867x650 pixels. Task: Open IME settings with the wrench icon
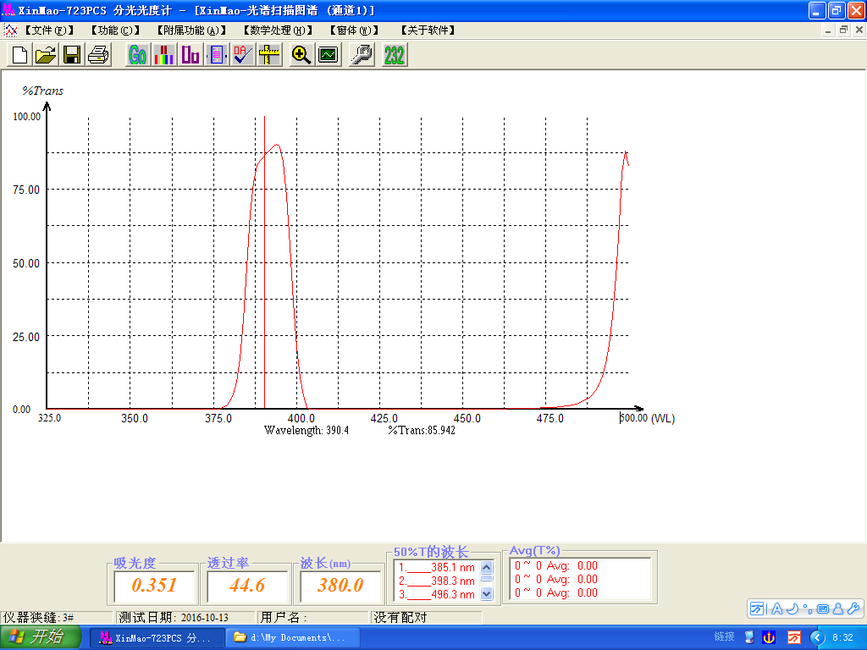pyautogui.click(x=853, y=609)
